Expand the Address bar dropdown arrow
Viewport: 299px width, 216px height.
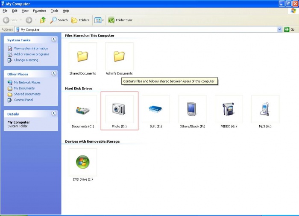(x=280, y=29)
